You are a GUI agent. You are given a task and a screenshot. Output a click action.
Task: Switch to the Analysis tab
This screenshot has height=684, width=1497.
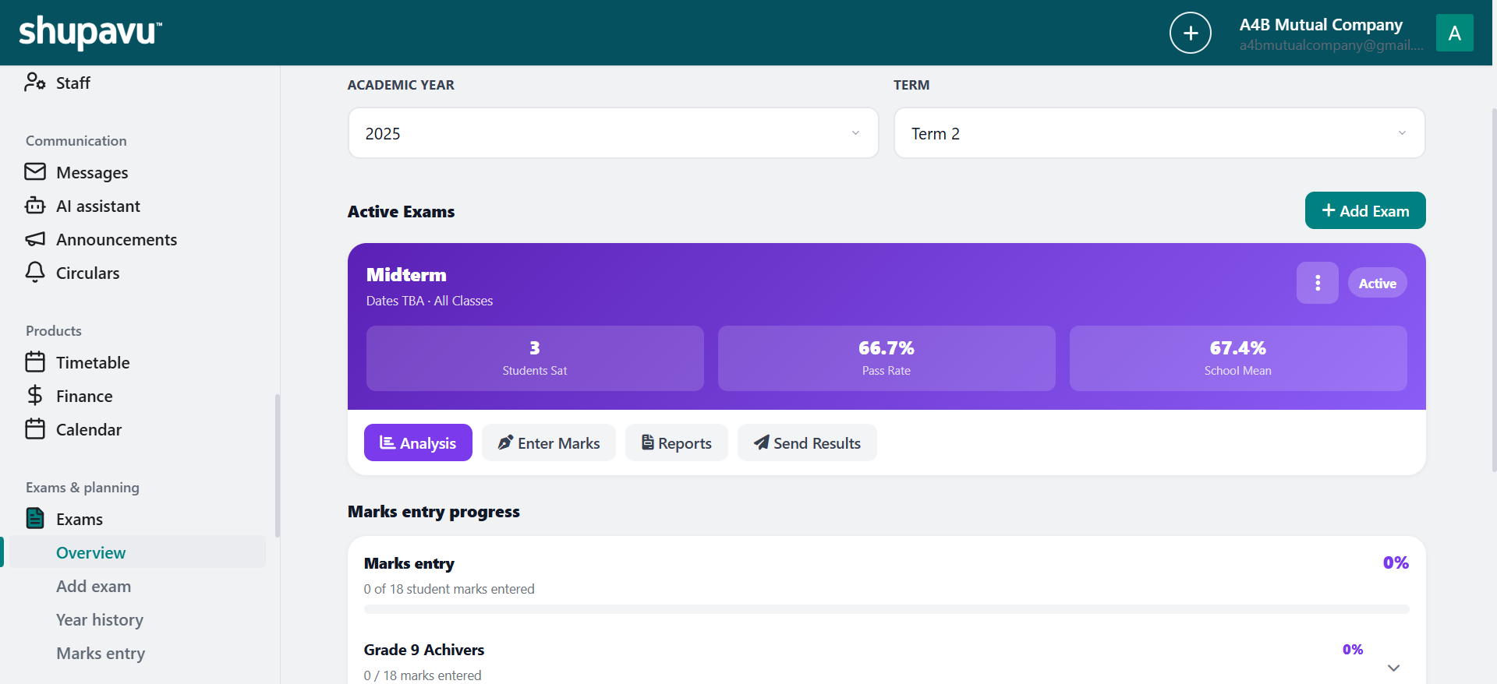tap(418, 442)
